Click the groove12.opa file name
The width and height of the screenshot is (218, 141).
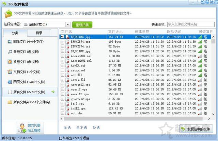point(80,99)
